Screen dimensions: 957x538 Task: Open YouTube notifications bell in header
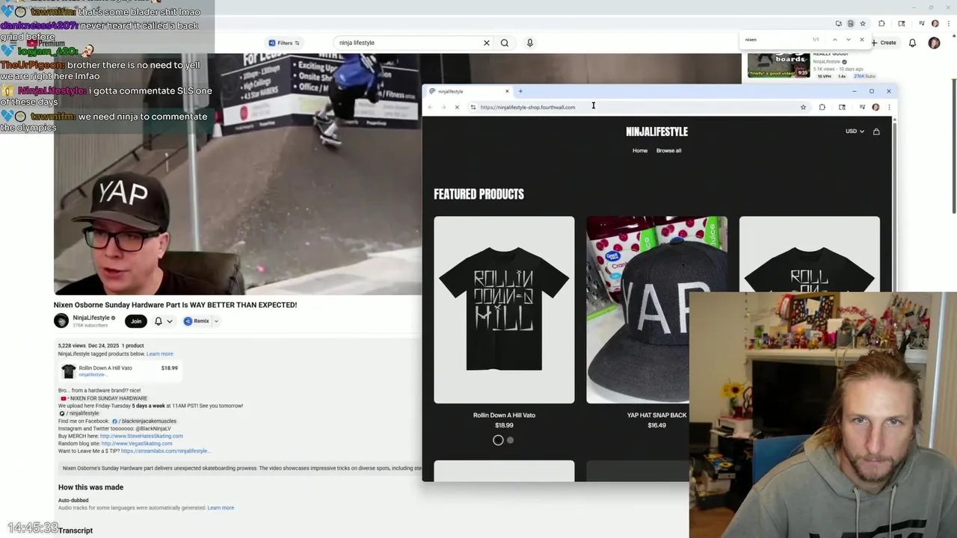912,43
